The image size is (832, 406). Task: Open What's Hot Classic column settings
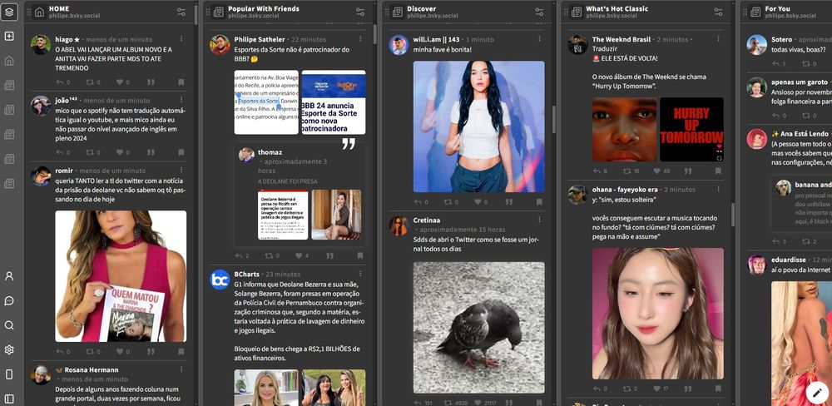point(719,12)
